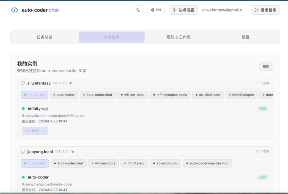Go to the 设置 tab
Image resolution: width=288 pixels, height=194 pixels.
pos(246,37)
